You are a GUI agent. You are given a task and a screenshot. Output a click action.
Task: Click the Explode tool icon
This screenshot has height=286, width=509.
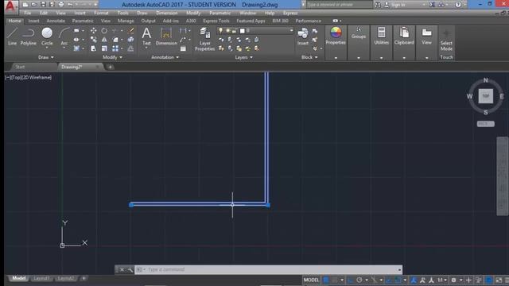click(130, 40)
